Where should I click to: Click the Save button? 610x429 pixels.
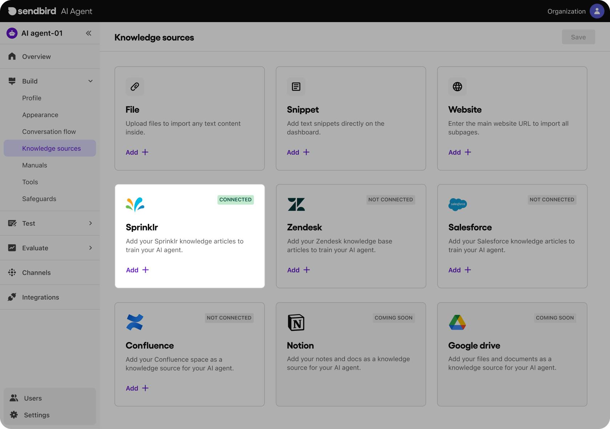coord(578,37)
